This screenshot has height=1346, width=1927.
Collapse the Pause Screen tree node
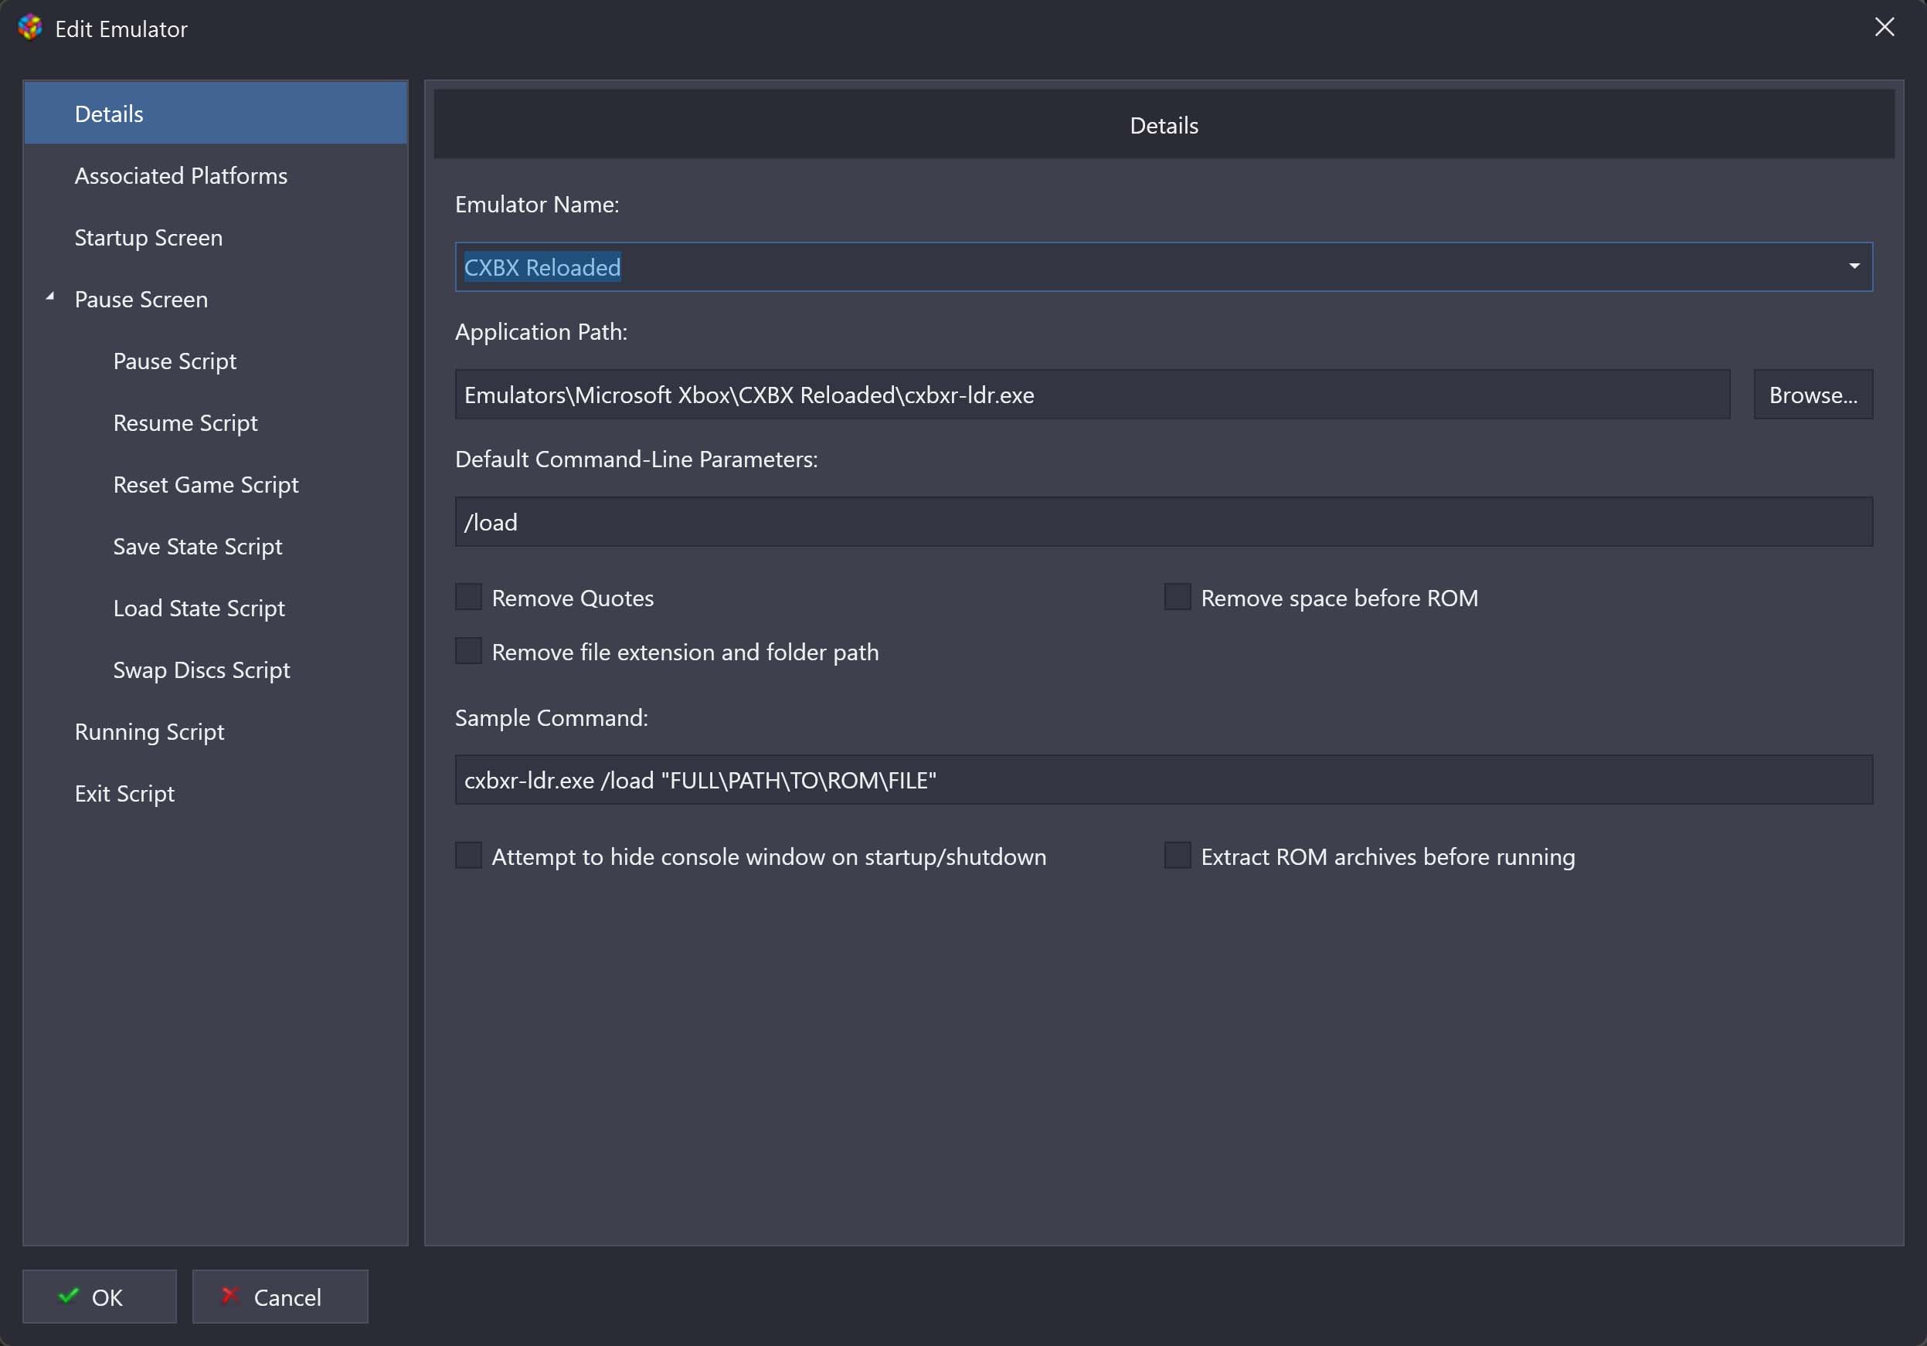tap(50, 297)
